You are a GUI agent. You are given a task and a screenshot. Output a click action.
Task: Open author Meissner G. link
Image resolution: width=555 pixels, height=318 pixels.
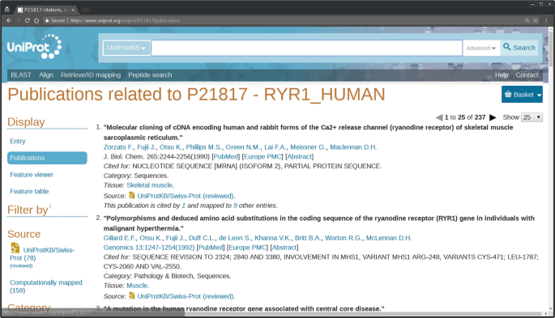click(309, 147)
